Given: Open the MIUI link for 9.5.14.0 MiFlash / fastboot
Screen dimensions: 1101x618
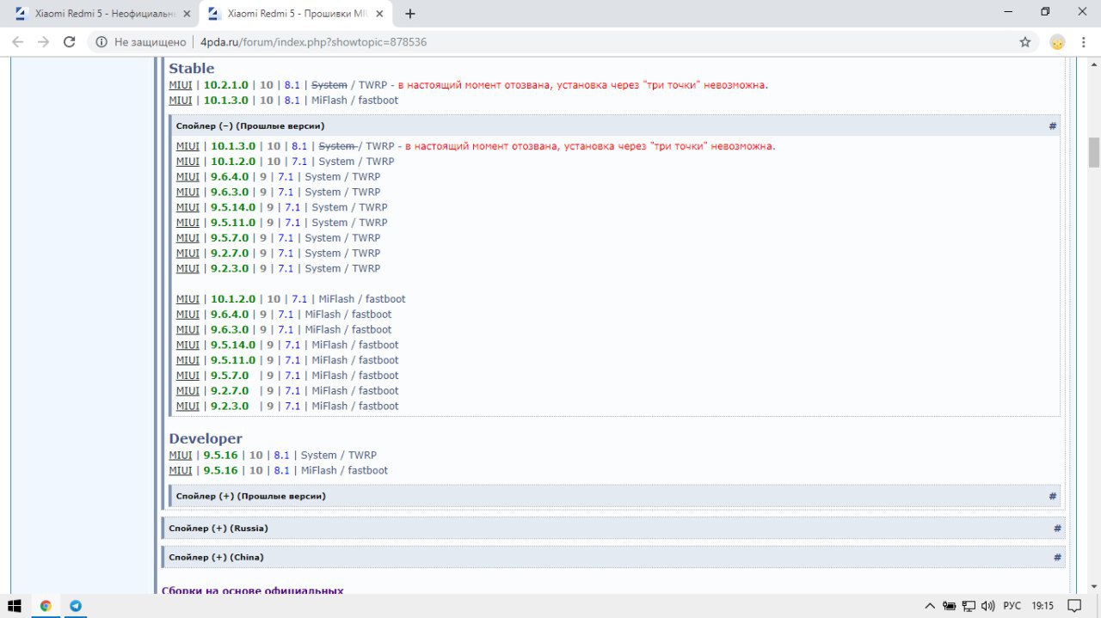Looking at the screenshot, I should 188,345.
